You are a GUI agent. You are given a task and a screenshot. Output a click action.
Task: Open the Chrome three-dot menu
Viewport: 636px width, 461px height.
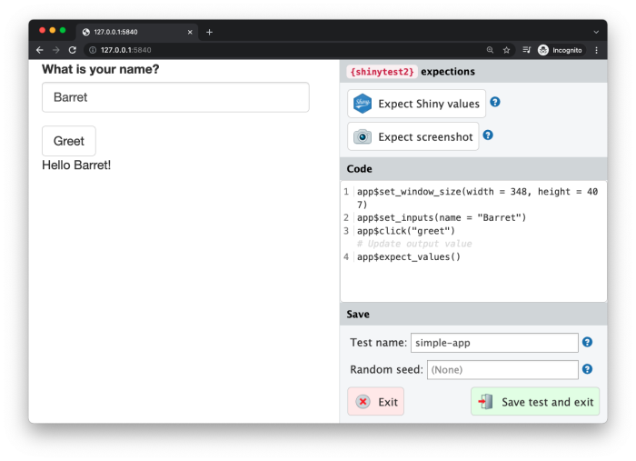[x=596, y=50]
